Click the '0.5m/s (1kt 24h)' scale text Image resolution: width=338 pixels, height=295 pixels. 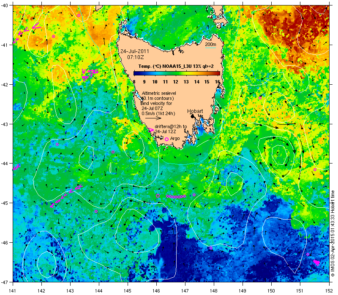[x=158, y=113]
